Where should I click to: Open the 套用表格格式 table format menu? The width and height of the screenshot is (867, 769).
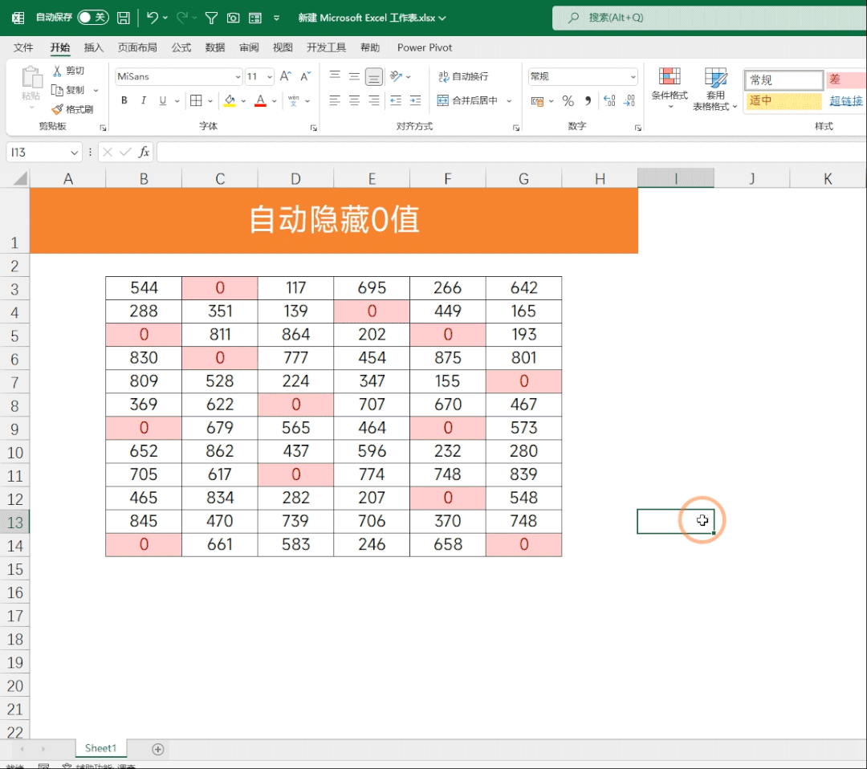coord(715,88)
